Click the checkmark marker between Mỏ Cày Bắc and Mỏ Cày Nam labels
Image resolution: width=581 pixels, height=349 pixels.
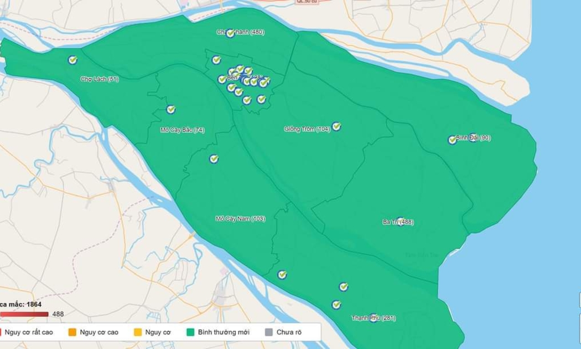tap(214, 159)
